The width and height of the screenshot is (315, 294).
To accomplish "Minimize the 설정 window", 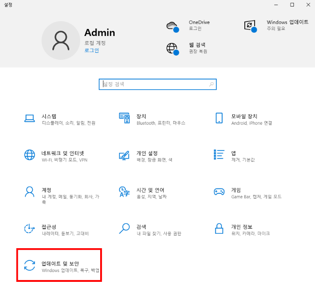I will point(276,5).
